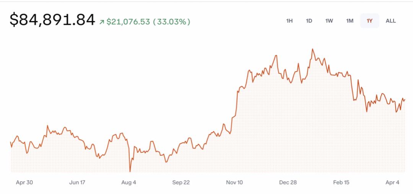Choose the 1M time range
413x194 pixels.
point(350,21)
